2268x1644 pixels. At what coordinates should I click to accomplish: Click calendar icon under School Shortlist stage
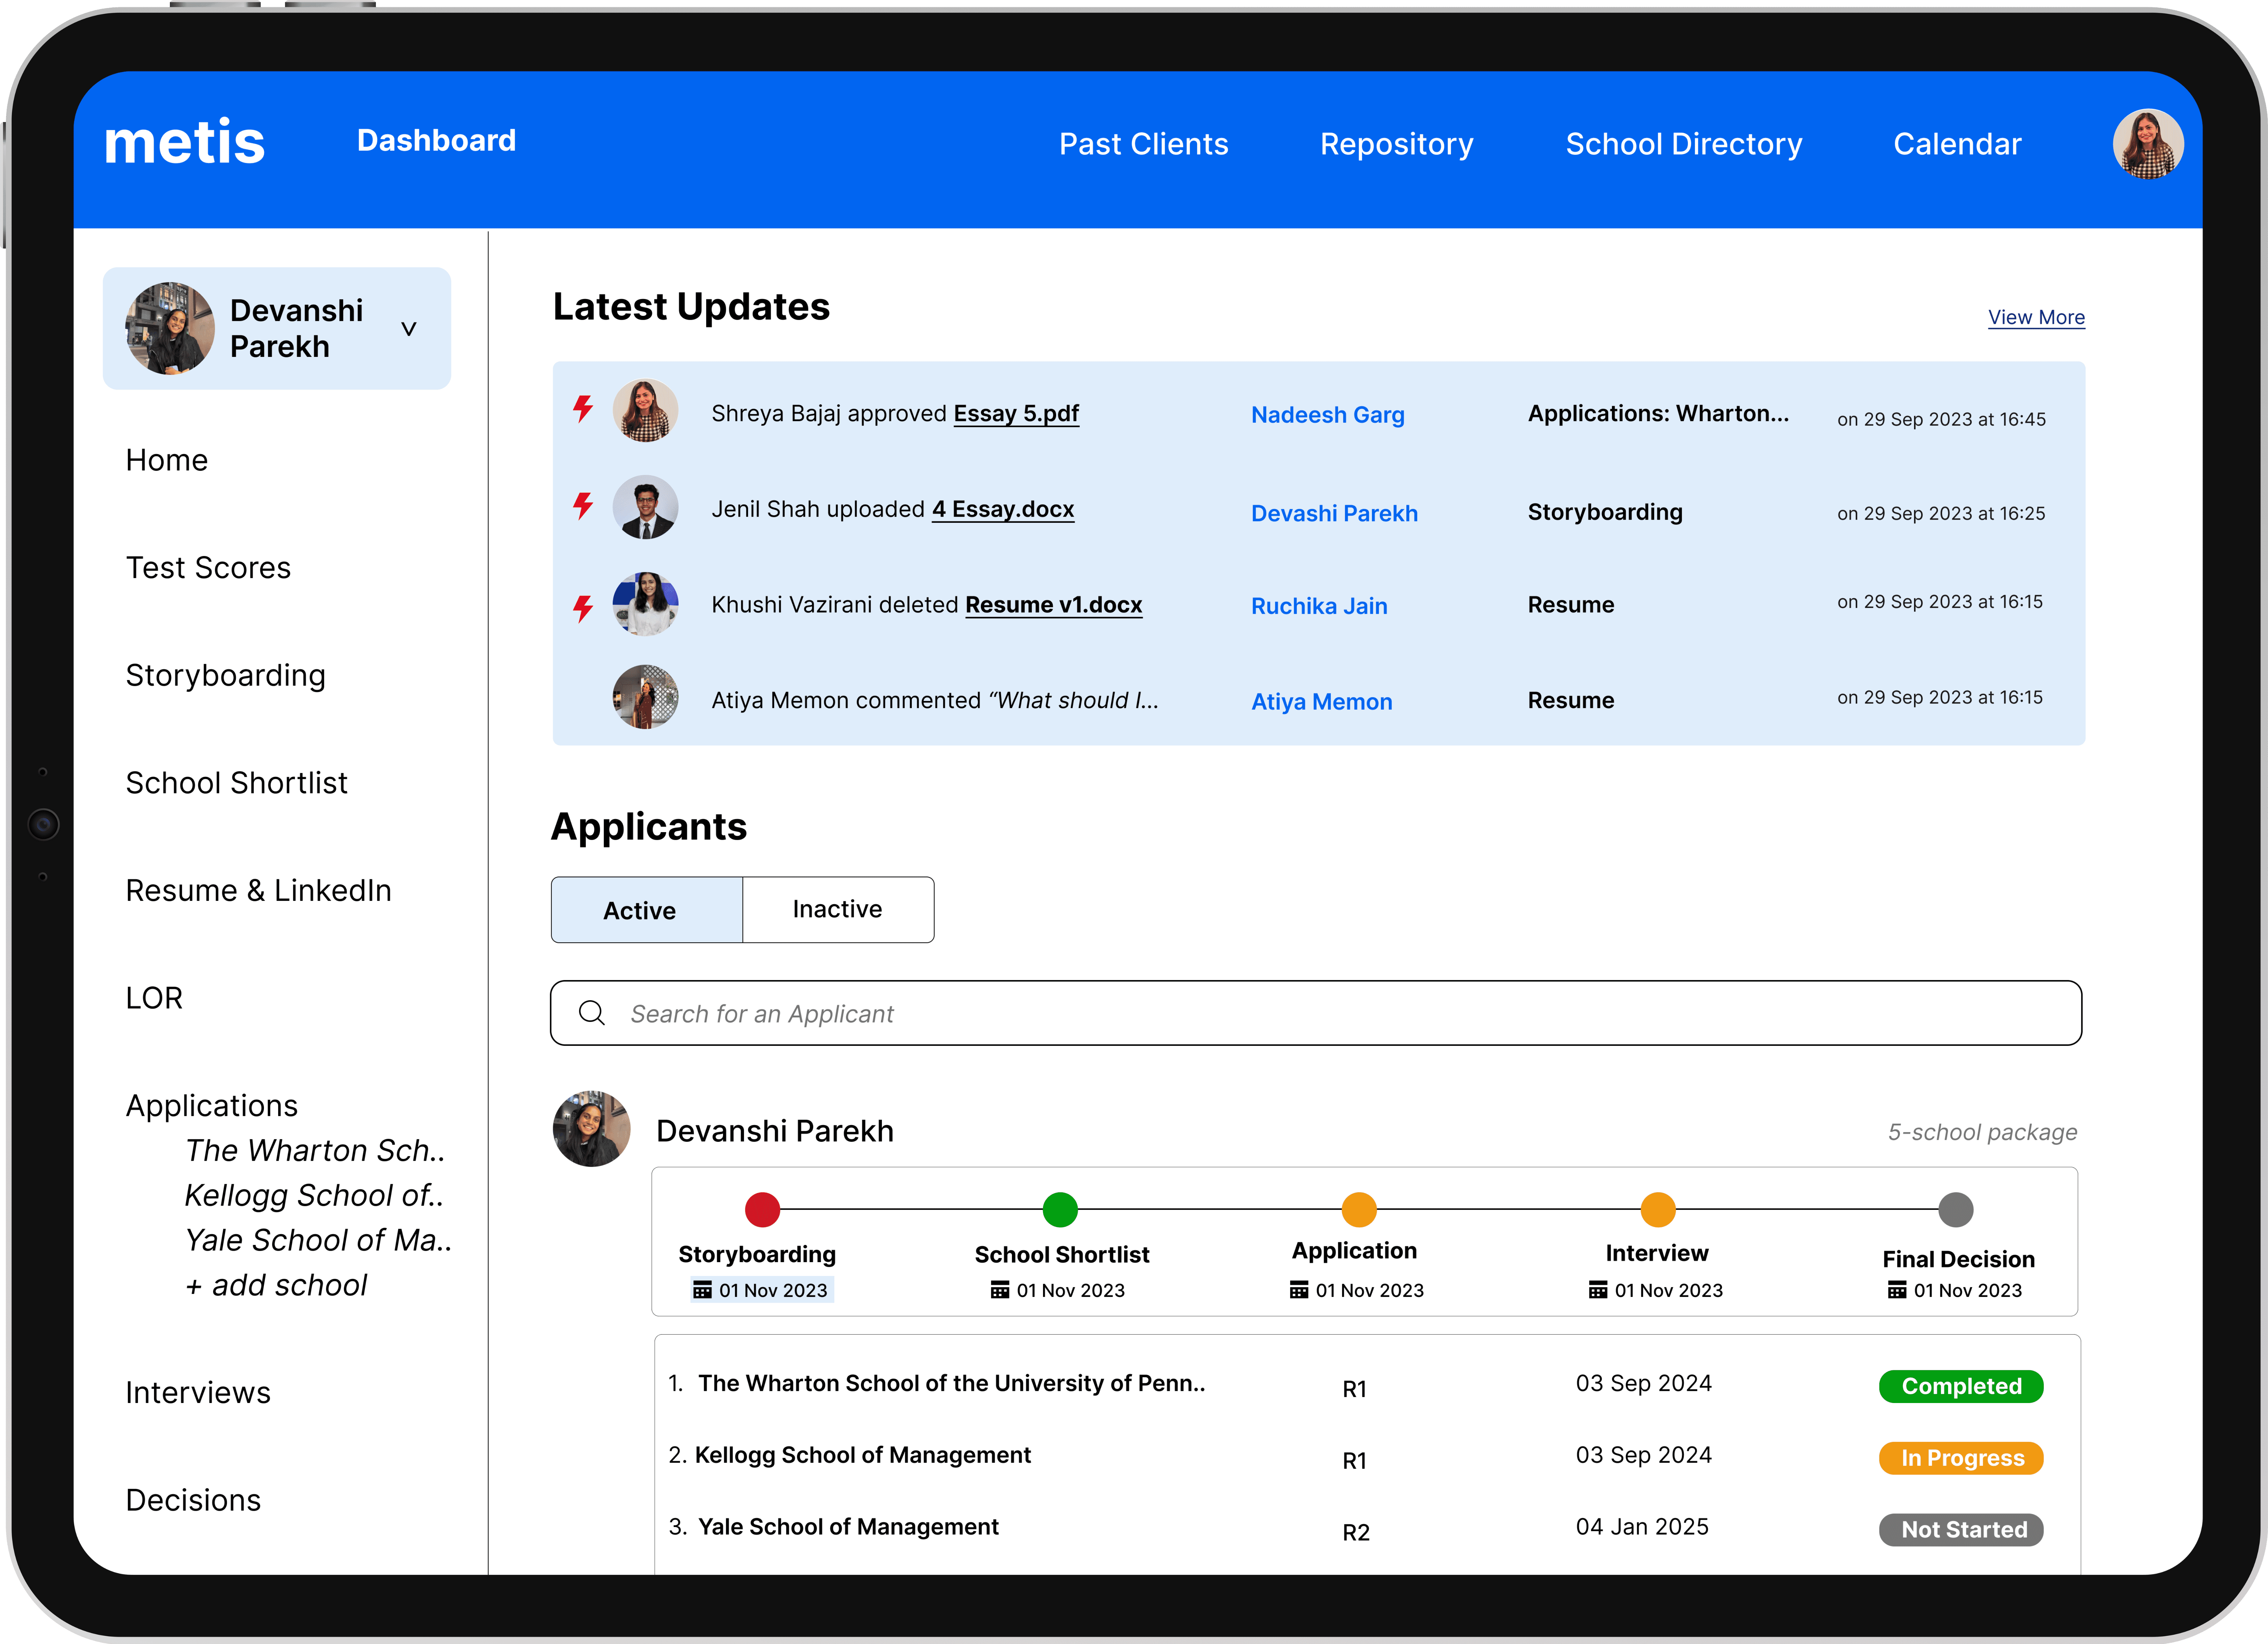[x=1000, y=1290]
